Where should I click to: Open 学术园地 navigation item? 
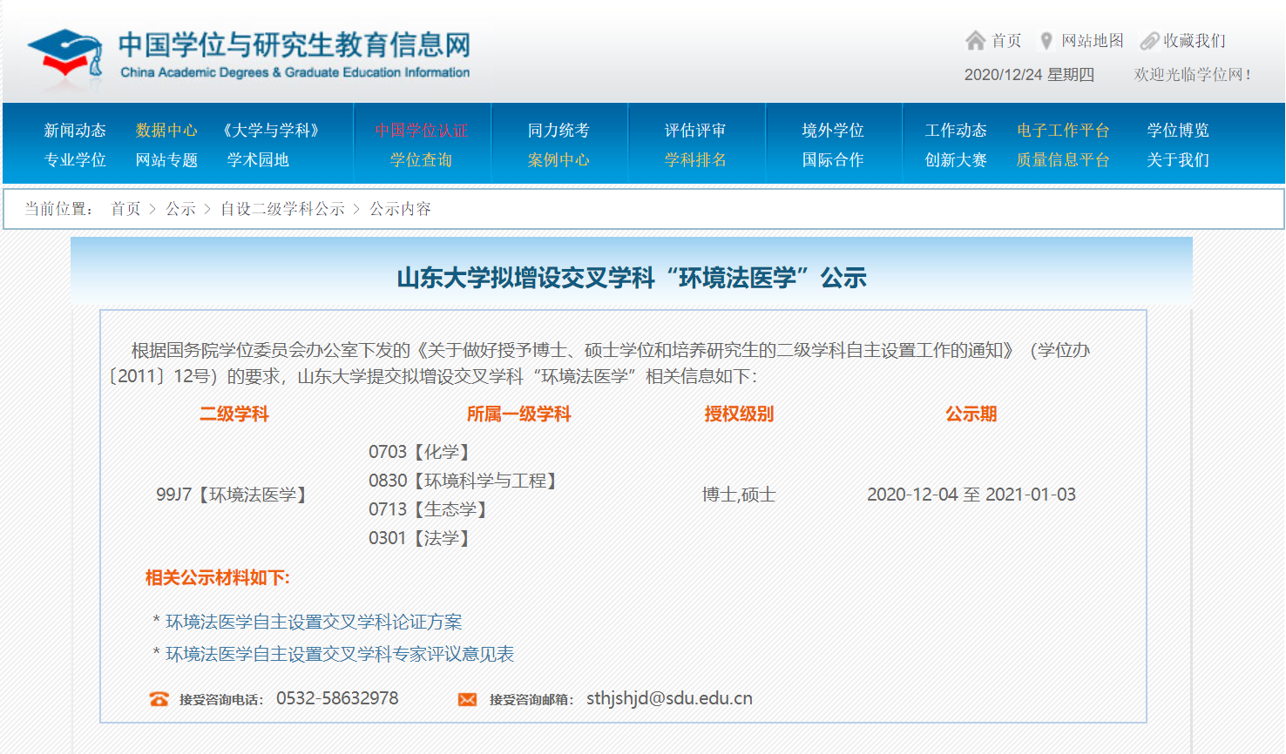point(258,160)
